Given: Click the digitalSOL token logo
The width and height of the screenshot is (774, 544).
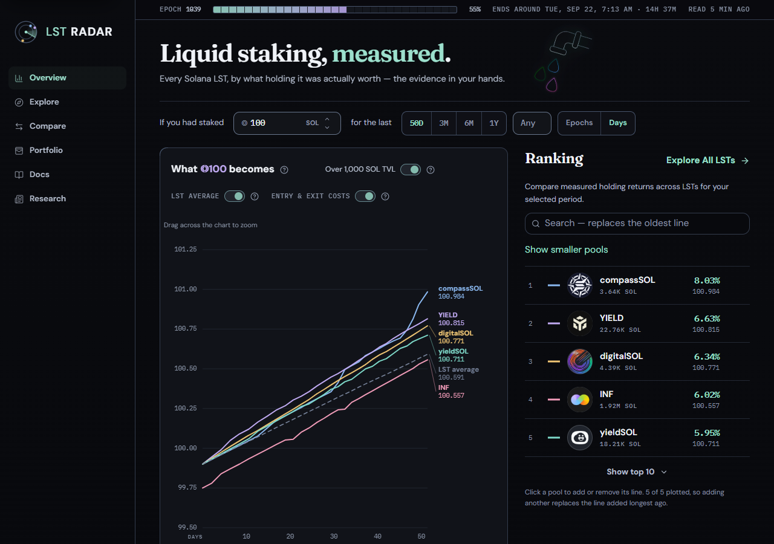Looking at the screenshot, I should click(580, 361).
